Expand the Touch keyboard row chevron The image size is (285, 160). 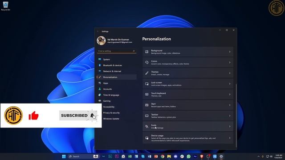[x=230, y=94]
